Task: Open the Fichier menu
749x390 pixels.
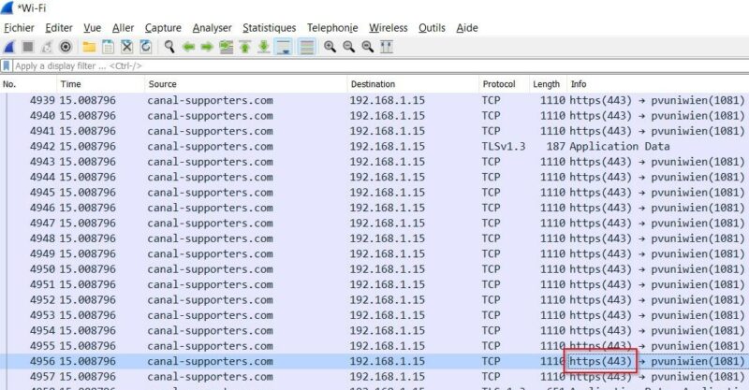Action: coord(19,28)
